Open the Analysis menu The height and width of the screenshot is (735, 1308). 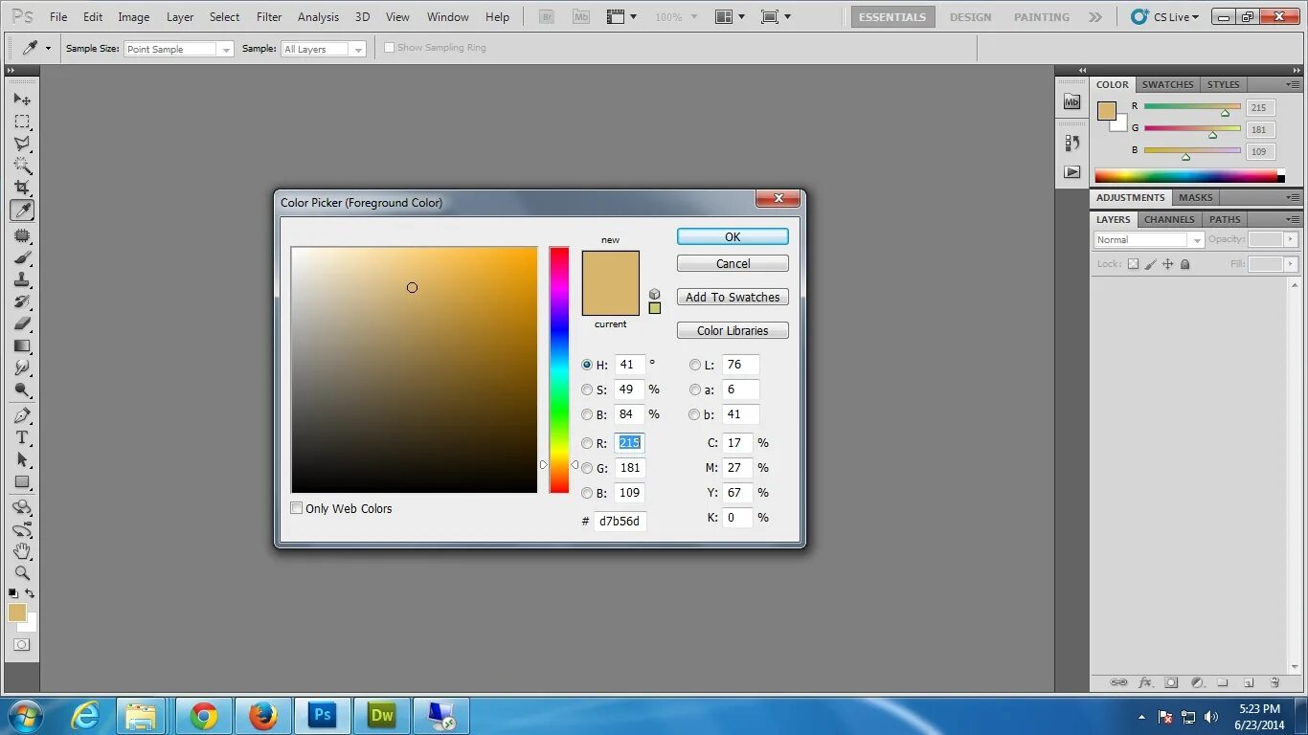(x=318, y=17)
